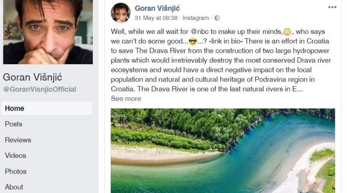This screenshot has width=347, height=193.
Task: Click the @GoranVisnjicOfficial handle
Action: (x=39, y=89)
